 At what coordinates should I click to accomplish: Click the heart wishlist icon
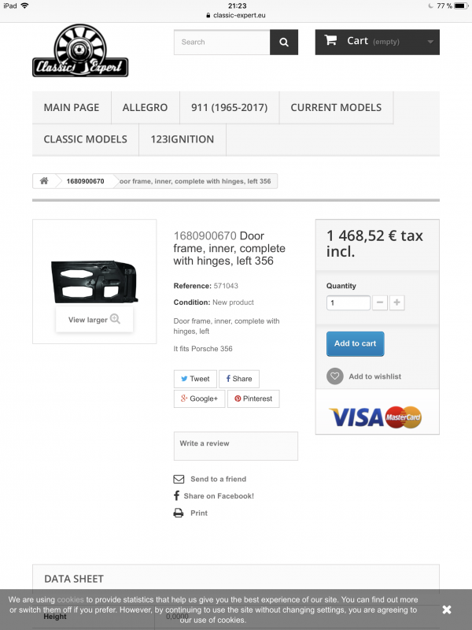click(335, 376)
